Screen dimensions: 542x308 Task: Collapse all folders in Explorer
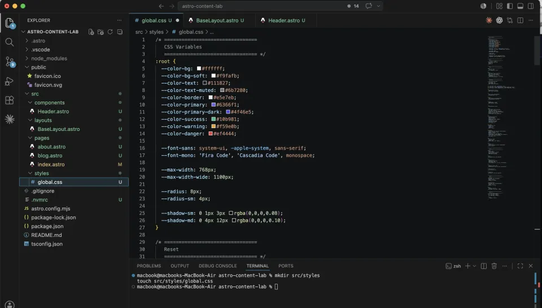click(120, 32)
